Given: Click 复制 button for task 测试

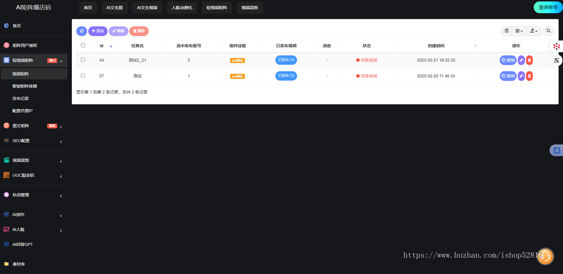Looking at the screenshot, I should (508, 76).
